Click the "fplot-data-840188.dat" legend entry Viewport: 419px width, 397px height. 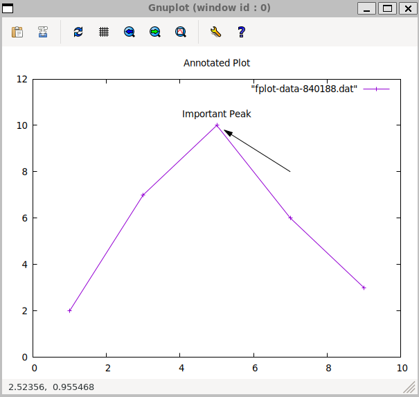pos(304,89)
